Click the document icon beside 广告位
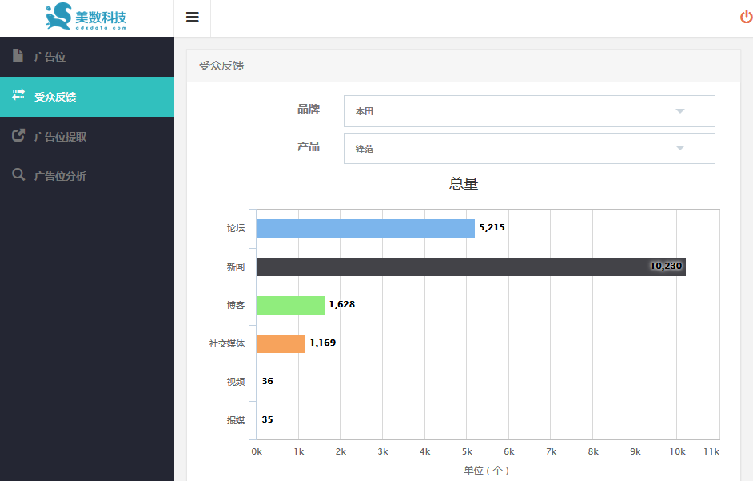Image resolution: width=753 pixels, height=481 pixels. coord(18,55)
